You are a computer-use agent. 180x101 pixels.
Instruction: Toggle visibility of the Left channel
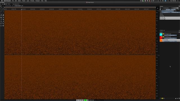(x=161, y=17)
